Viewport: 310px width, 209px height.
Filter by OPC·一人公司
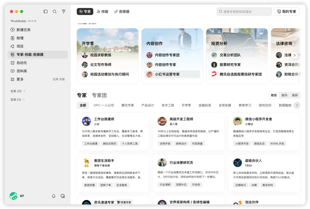(104, 105)
